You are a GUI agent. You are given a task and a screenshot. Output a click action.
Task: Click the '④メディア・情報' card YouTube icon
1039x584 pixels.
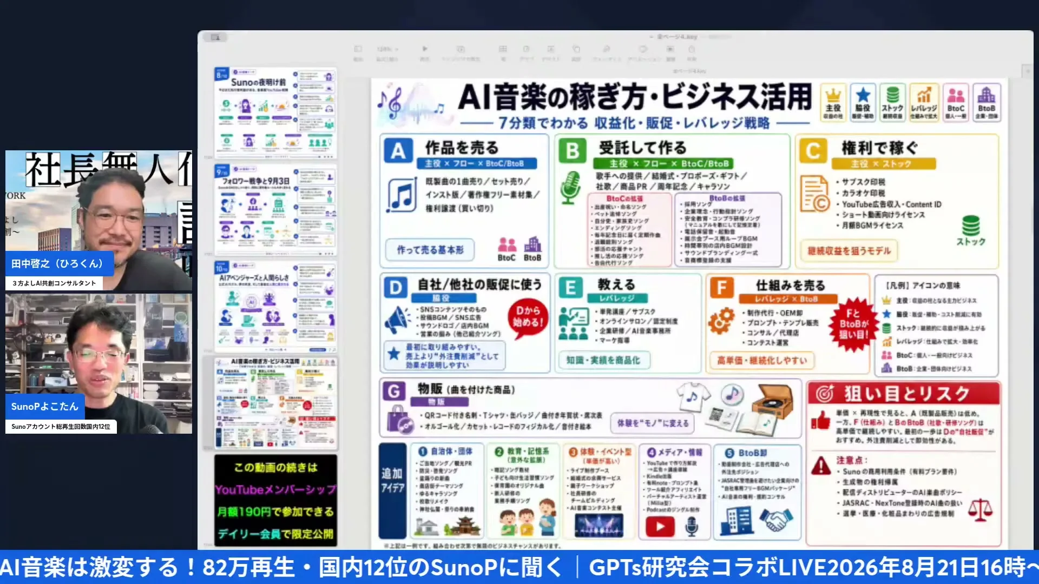pyautogui.click(x=660, y=527)
